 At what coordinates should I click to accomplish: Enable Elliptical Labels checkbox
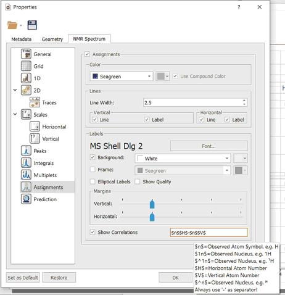tap(93, 181)
